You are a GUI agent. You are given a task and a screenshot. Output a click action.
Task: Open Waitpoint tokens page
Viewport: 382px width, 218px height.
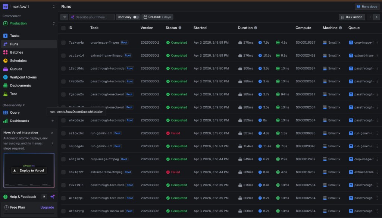point(29,77)
